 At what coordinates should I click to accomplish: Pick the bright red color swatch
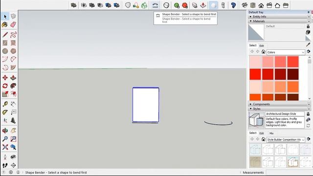(x=255, y=74)
